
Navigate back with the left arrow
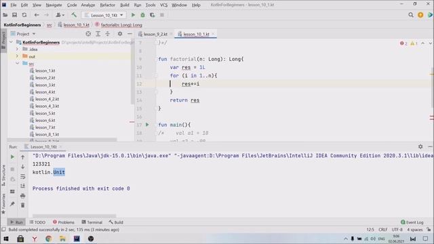[37, 15]
